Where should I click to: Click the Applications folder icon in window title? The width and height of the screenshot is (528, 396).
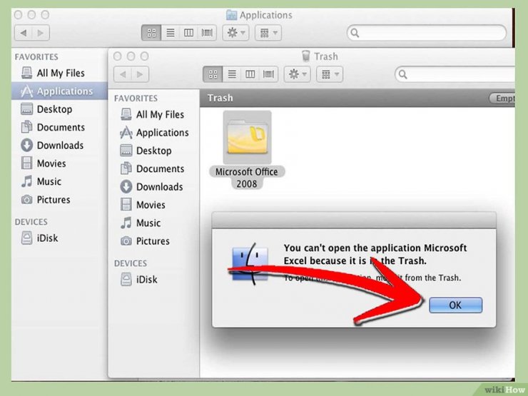(231, 15)
